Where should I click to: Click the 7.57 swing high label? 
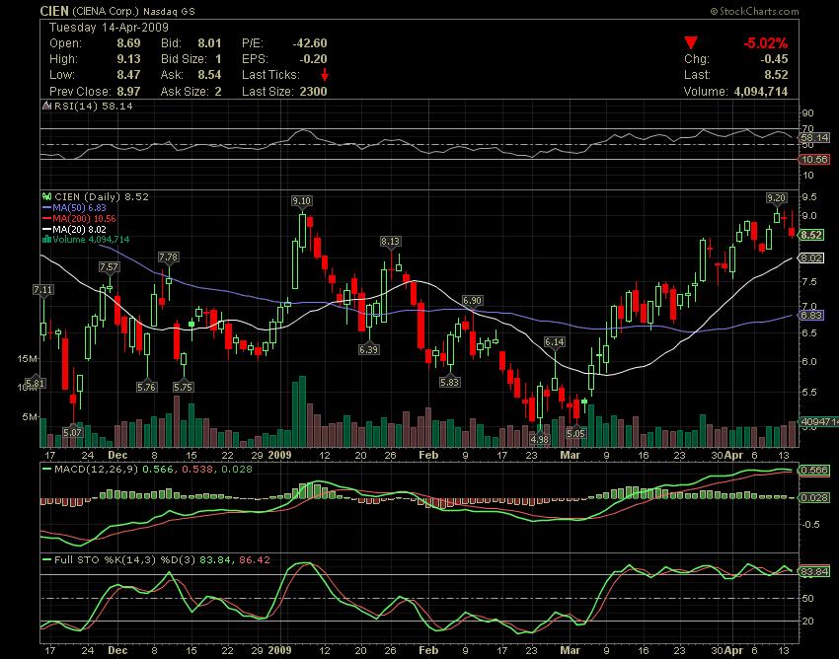click(109, 267)
